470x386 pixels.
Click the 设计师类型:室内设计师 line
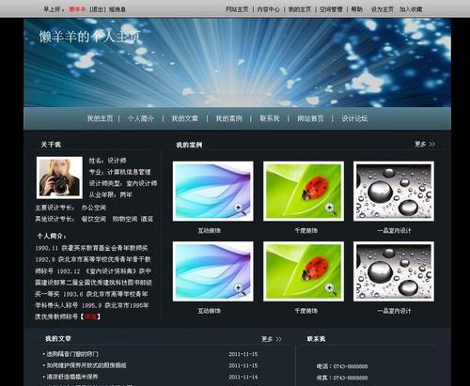coord(123,183)
